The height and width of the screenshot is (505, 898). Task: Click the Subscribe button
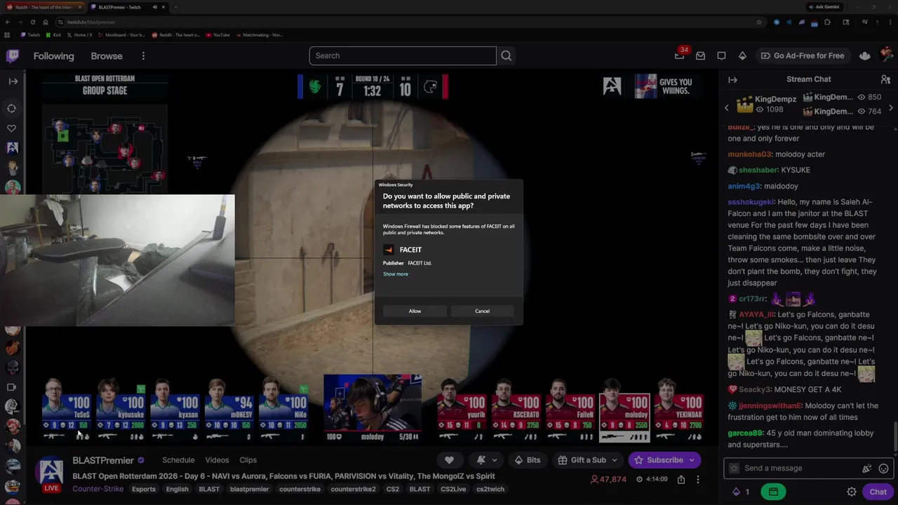pyautogui.click(x=664, y=460)
